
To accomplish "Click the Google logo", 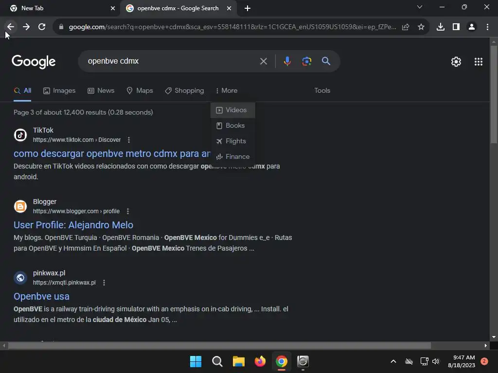I will coord(34,62).
